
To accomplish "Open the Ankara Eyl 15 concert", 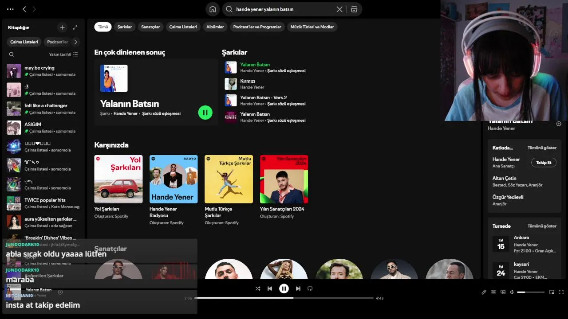I will coord(525,244).
